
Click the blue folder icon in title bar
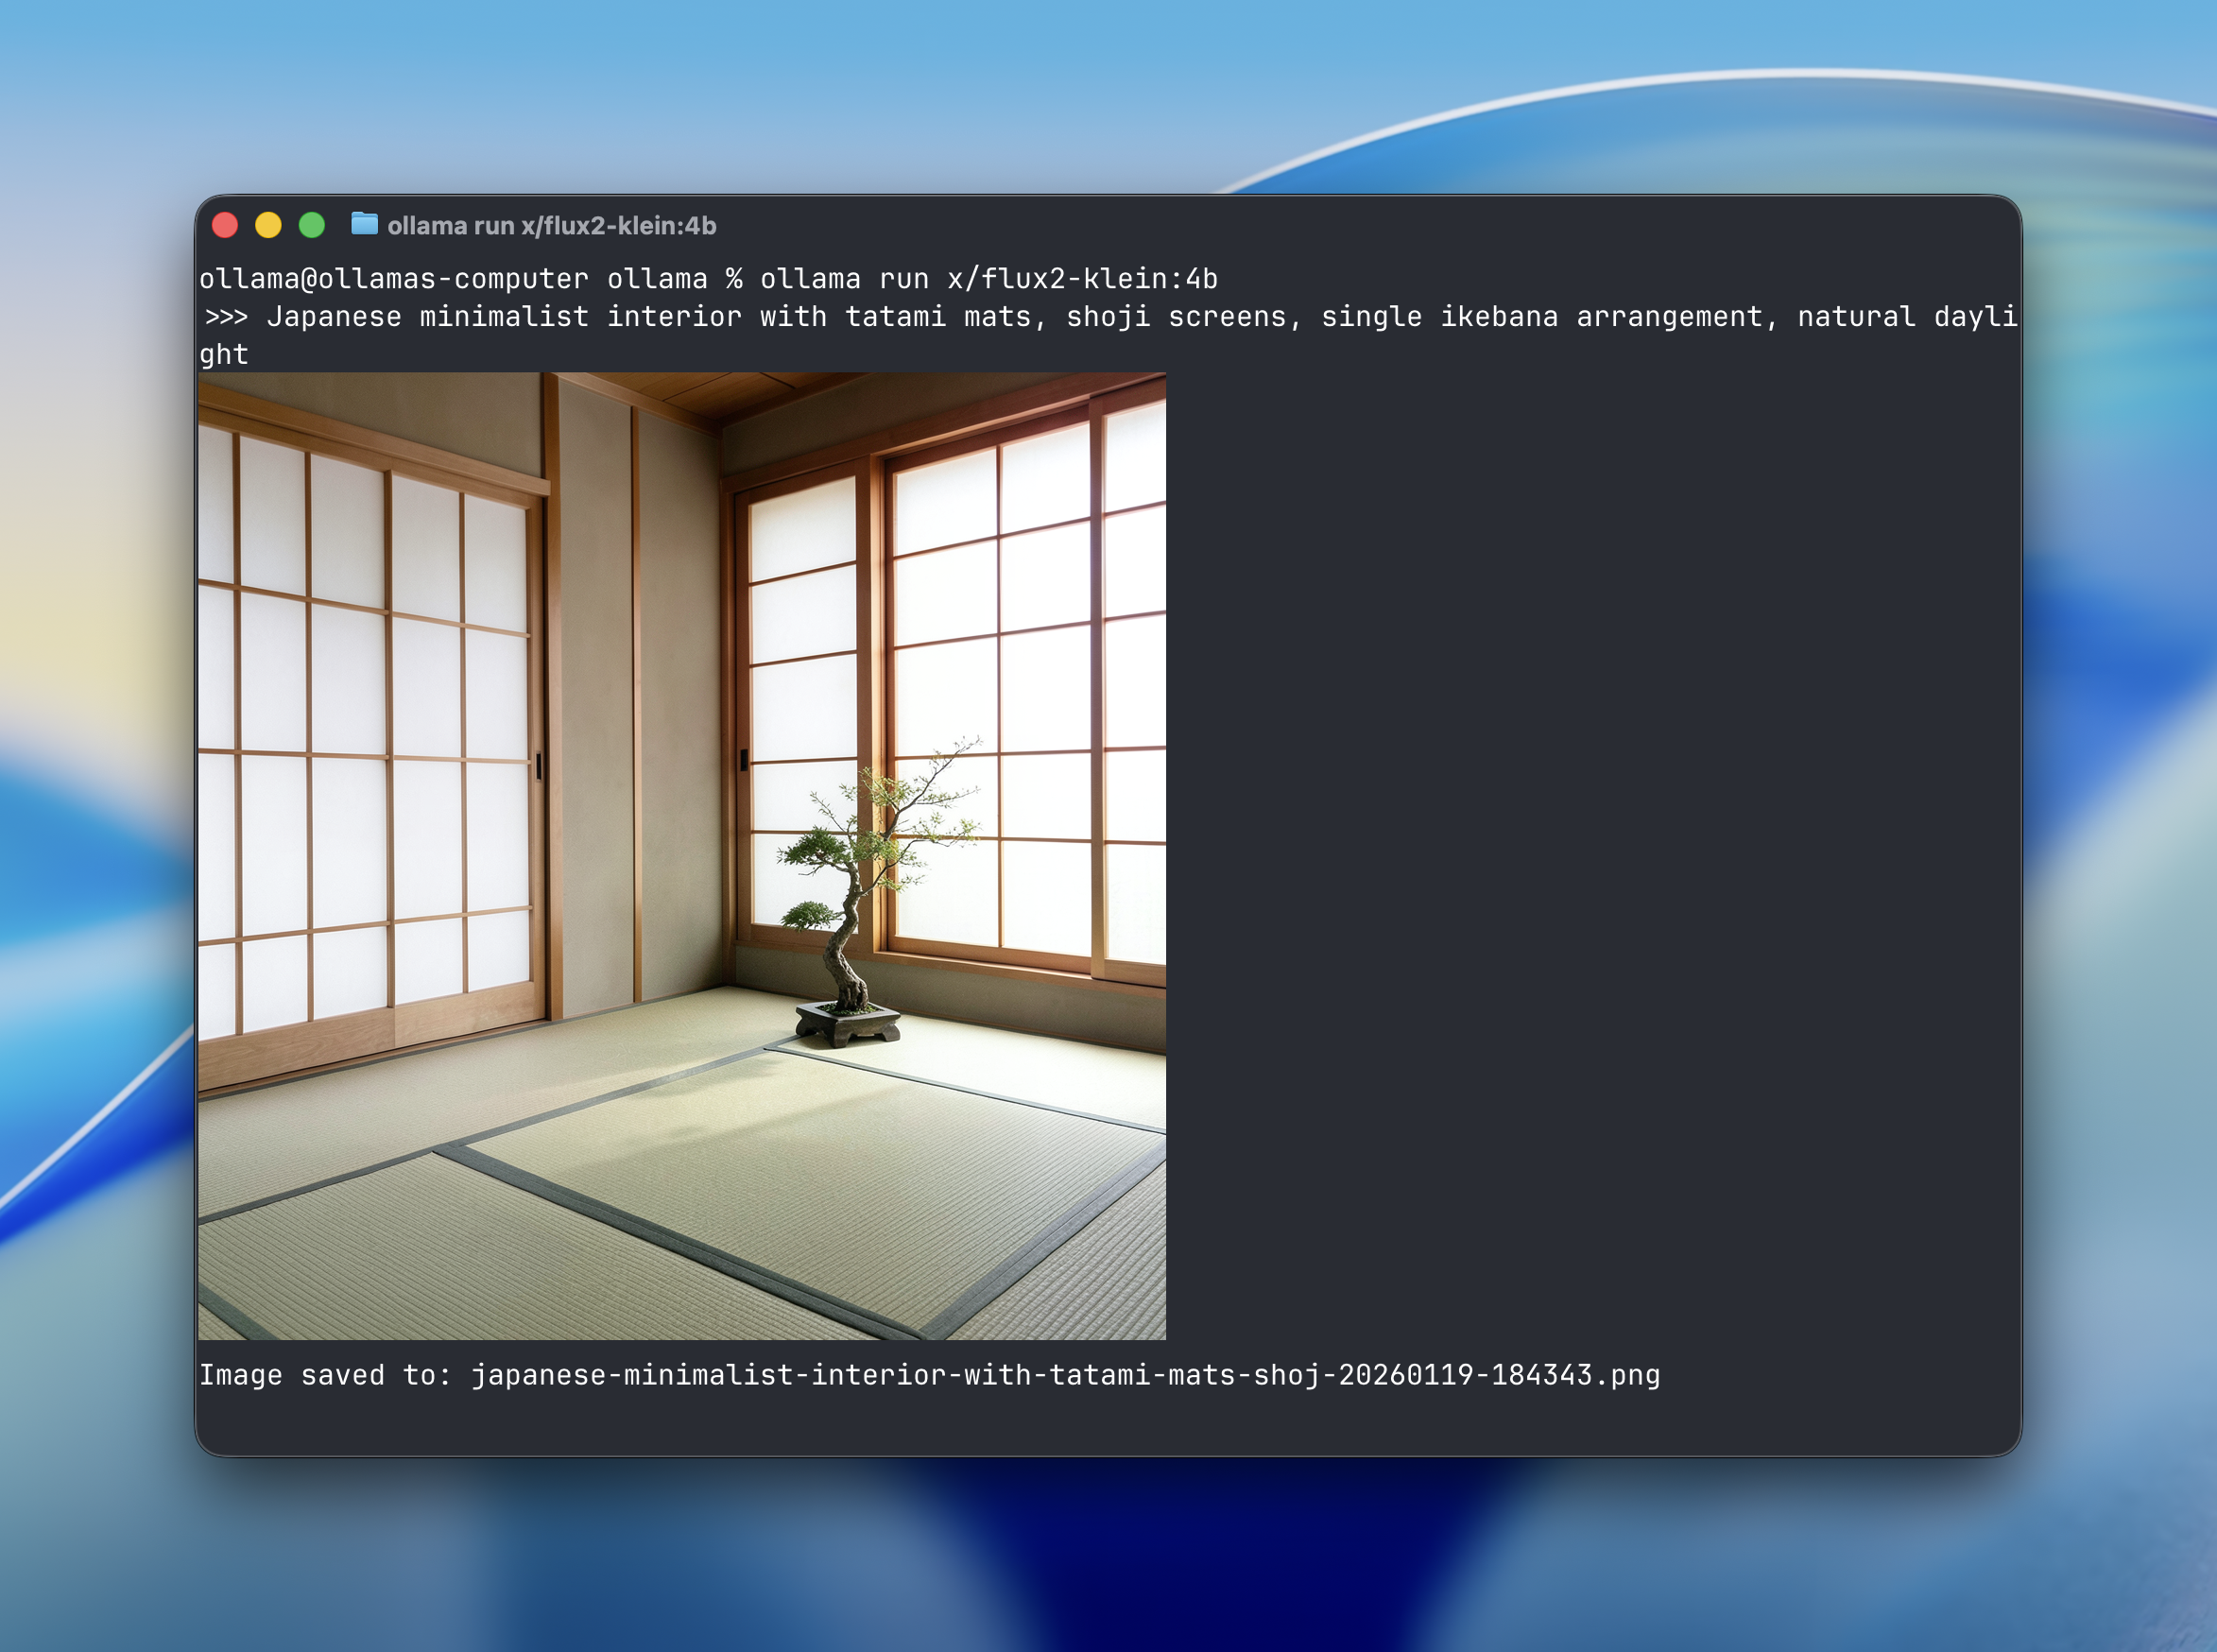click(x=364, y=224)
